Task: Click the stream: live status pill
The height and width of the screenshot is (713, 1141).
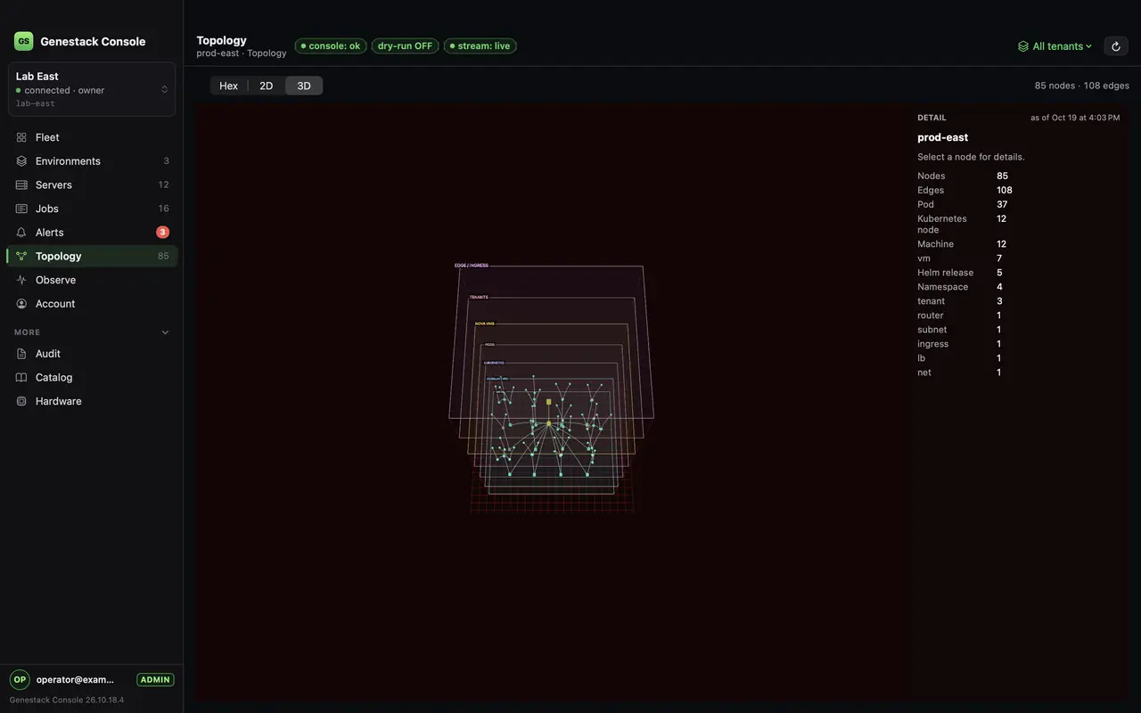Action: coord(480,45)
